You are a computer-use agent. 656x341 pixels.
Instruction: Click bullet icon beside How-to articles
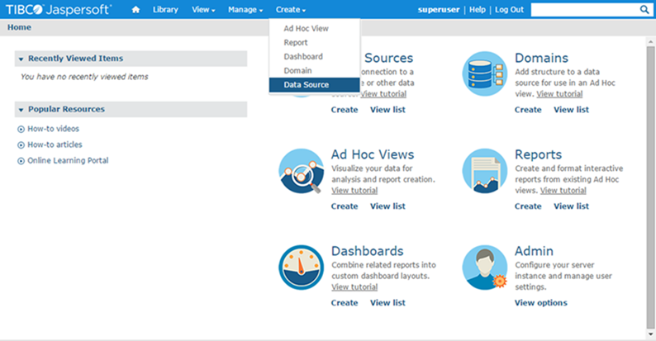[21, 145]
